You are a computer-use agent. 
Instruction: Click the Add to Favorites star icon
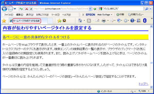tap(59, 21)
